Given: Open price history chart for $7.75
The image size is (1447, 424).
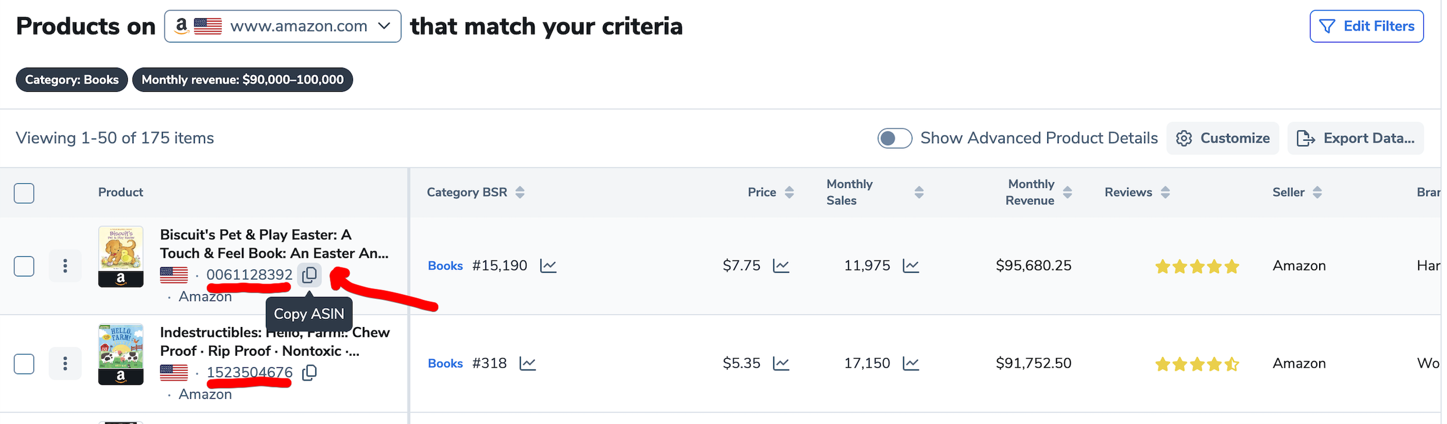Looking at the screenshot, I should pyautogui.click(x=781, y=266).
